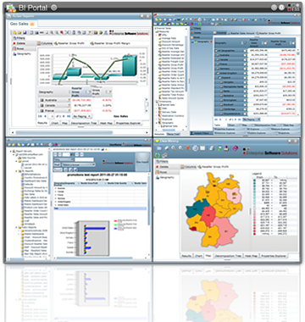Click second magnifier zoom icon in Data Mining toolbar
The width and height of the screenshot is (305, 322).
pyautogui.click(x=180, y=148)
